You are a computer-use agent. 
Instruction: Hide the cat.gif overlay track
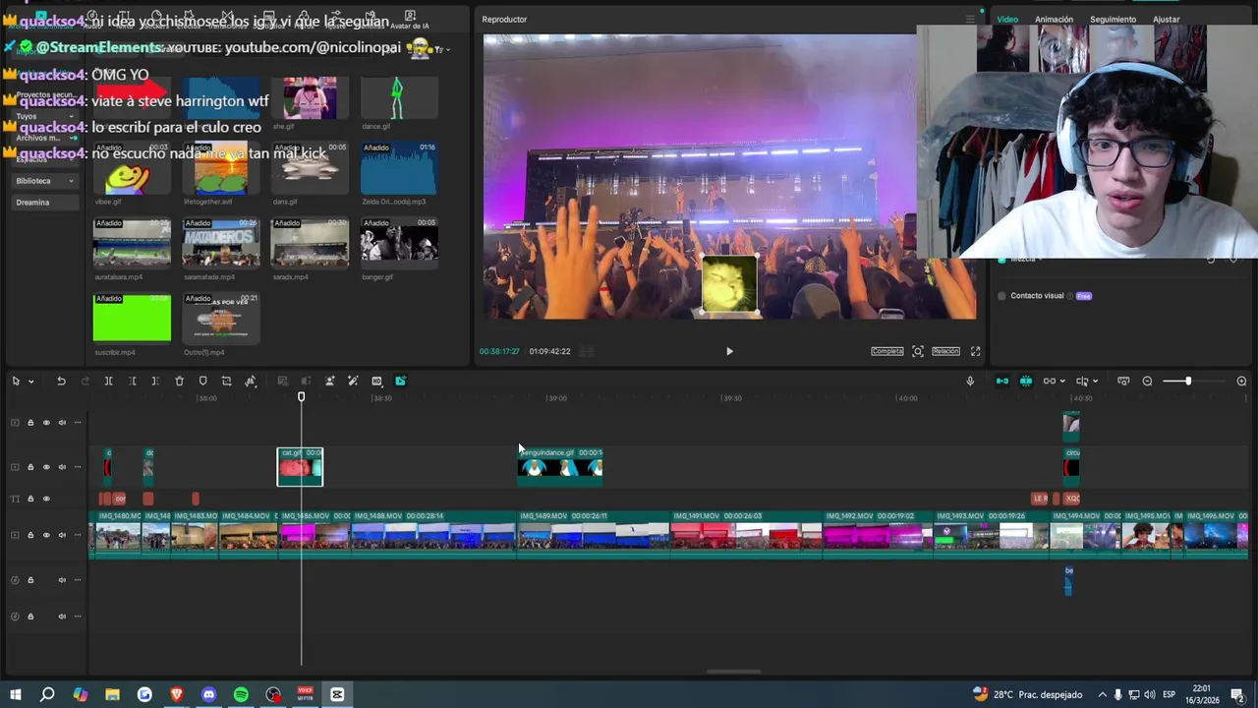[x=46, y=467]
